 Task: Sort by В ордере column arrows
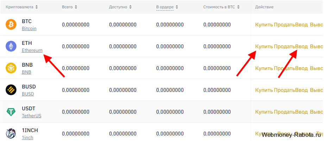(177, 7)
